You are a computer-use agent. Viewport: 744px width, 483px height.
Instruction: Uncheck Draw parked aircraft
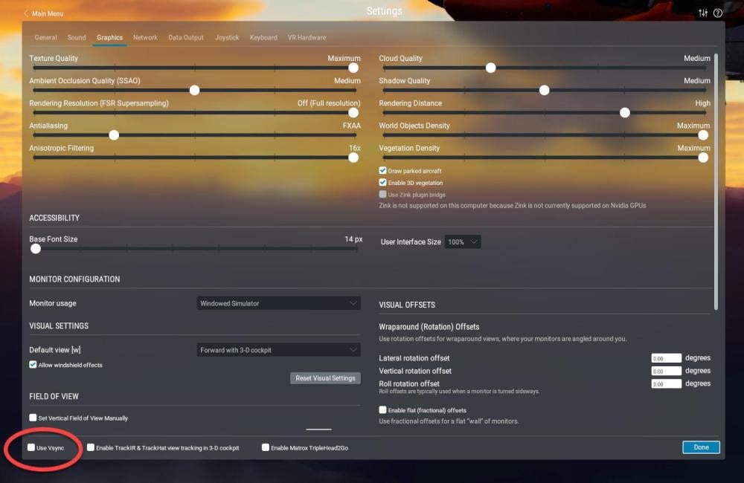coord(382,171)
